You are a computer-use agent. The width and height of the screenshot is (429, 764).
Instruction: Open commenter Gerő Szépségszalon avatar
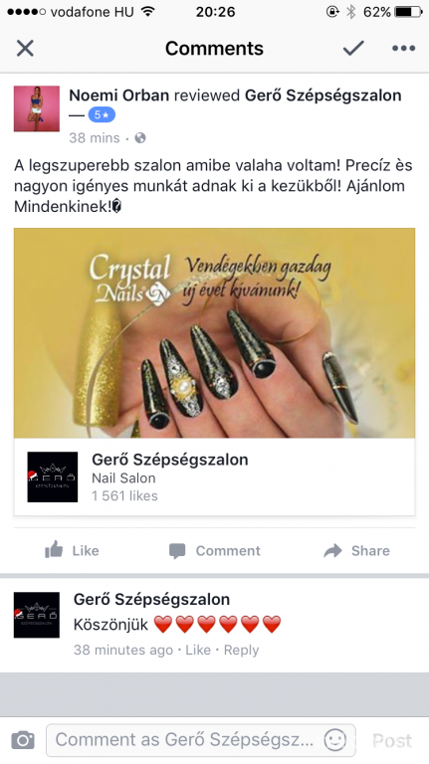(x=37, y=615)
